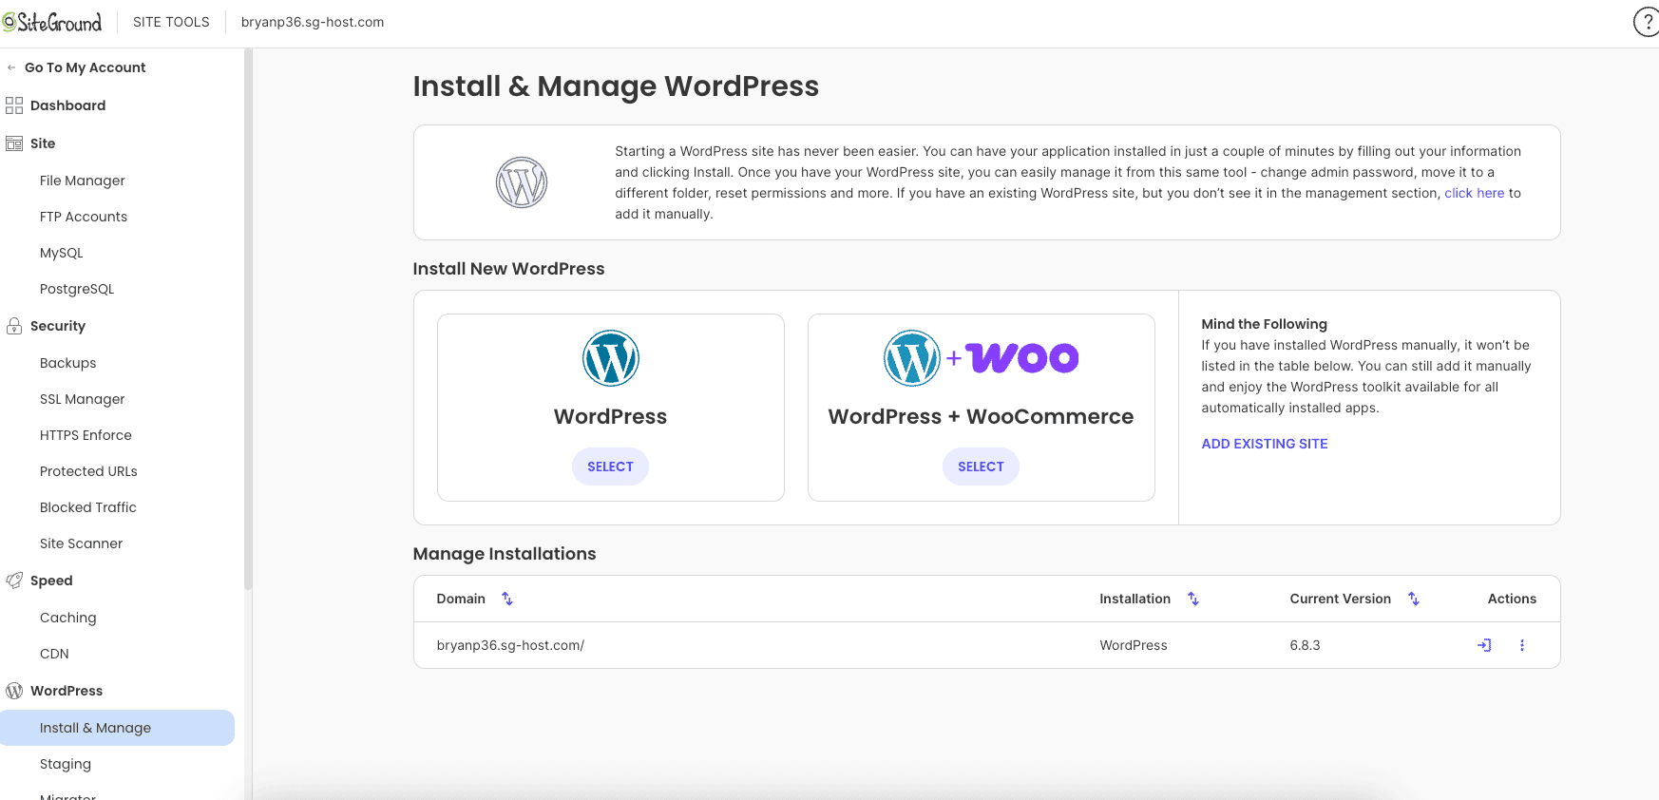Collapse the WordPress section
The image size is (1659, 800).
[x=67, y=691]
